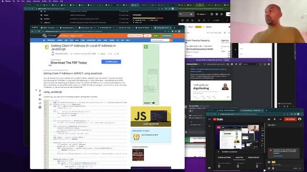307x172 pixels.
Task: Open pinned messages icon in Discord header
Action: coord(236,64)
